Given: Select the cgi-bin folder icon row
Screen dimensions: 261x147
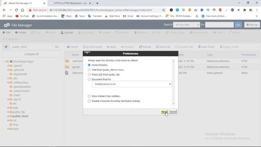Looking at the screenshot, I should (x=67, y=67).
